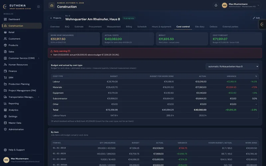266x166 pixels.
Task: Click the Sales document icon
Action: (x=5, y=52)
